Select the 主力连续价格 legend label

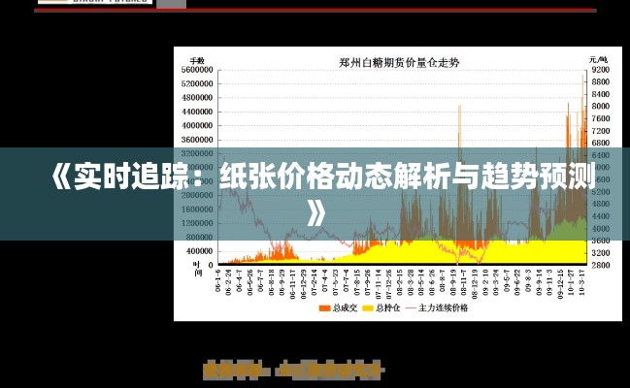click(444, 307)
